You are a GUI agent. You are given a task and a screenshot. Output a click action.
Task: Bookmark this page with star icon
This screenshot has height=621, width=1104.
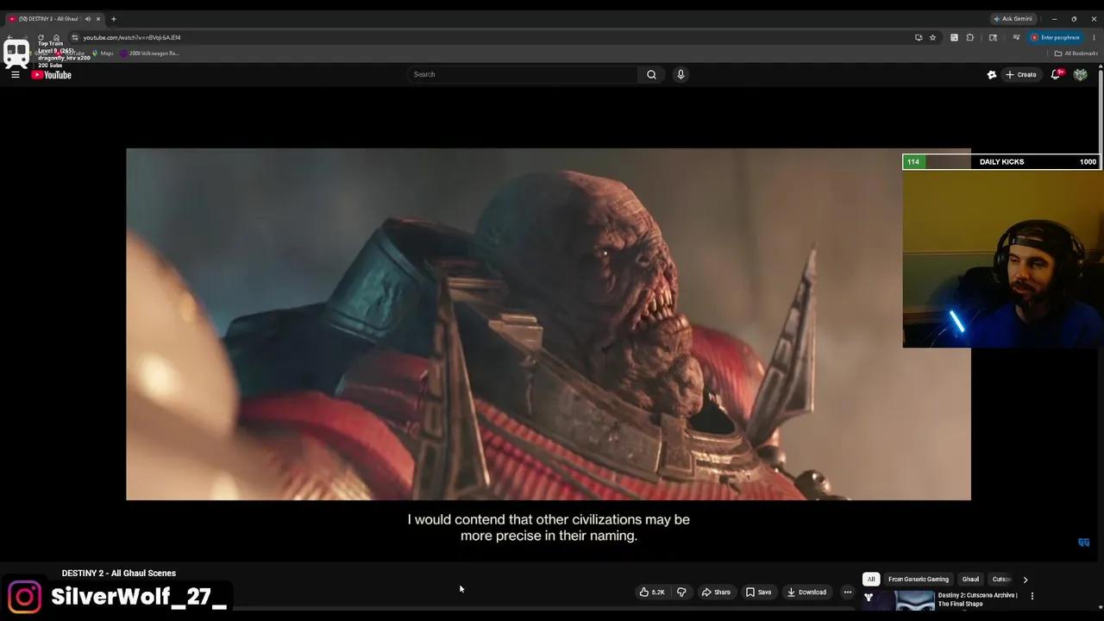click(x=932, y=38)
